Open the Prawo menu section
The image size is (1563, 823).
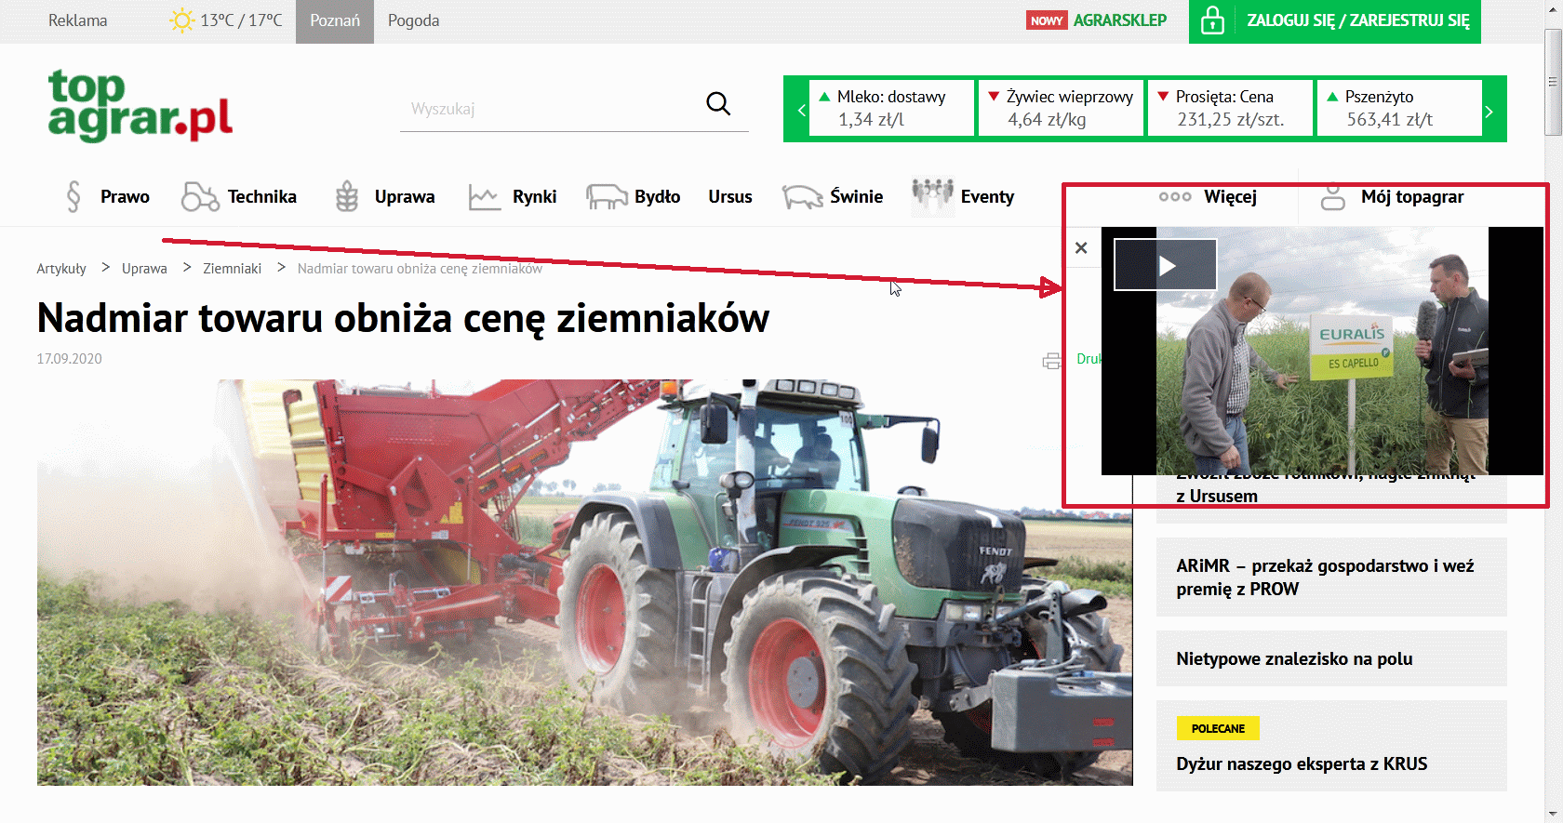[125, 197]
